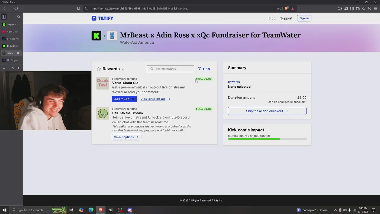Click the address bar URL
380x214 pixels.
pos(139,9)
